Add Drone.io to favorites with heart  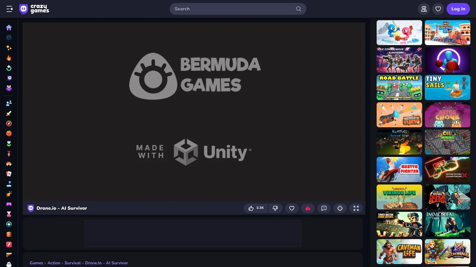point(292,208)
